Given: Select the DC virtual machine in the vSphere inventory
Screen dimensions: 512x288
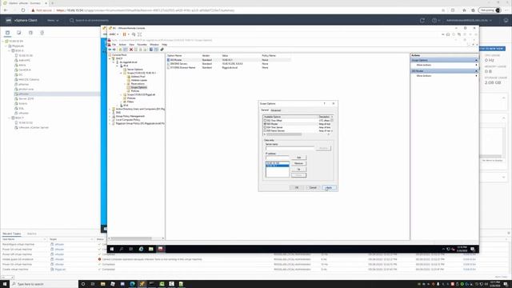Looking at the screenshot, I should click(21, 74).
